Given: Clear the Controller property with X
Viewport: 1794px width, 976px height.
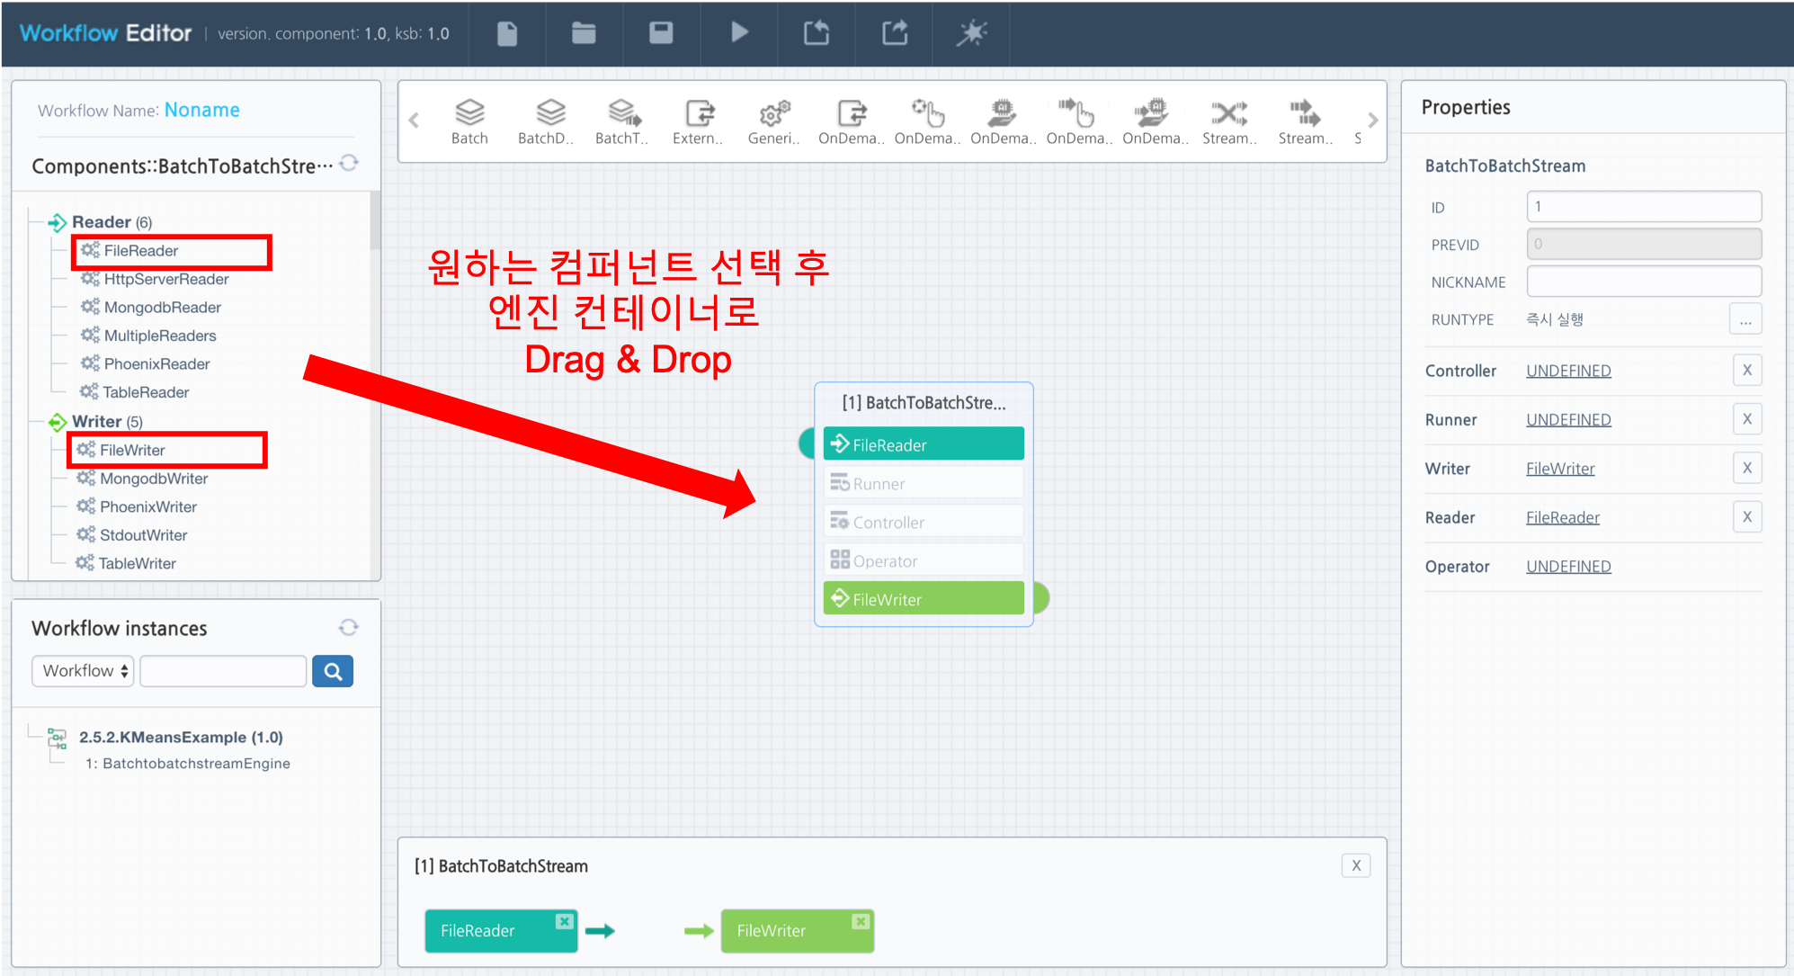Looking at the screenshot, I should (x=1747, y=370).
